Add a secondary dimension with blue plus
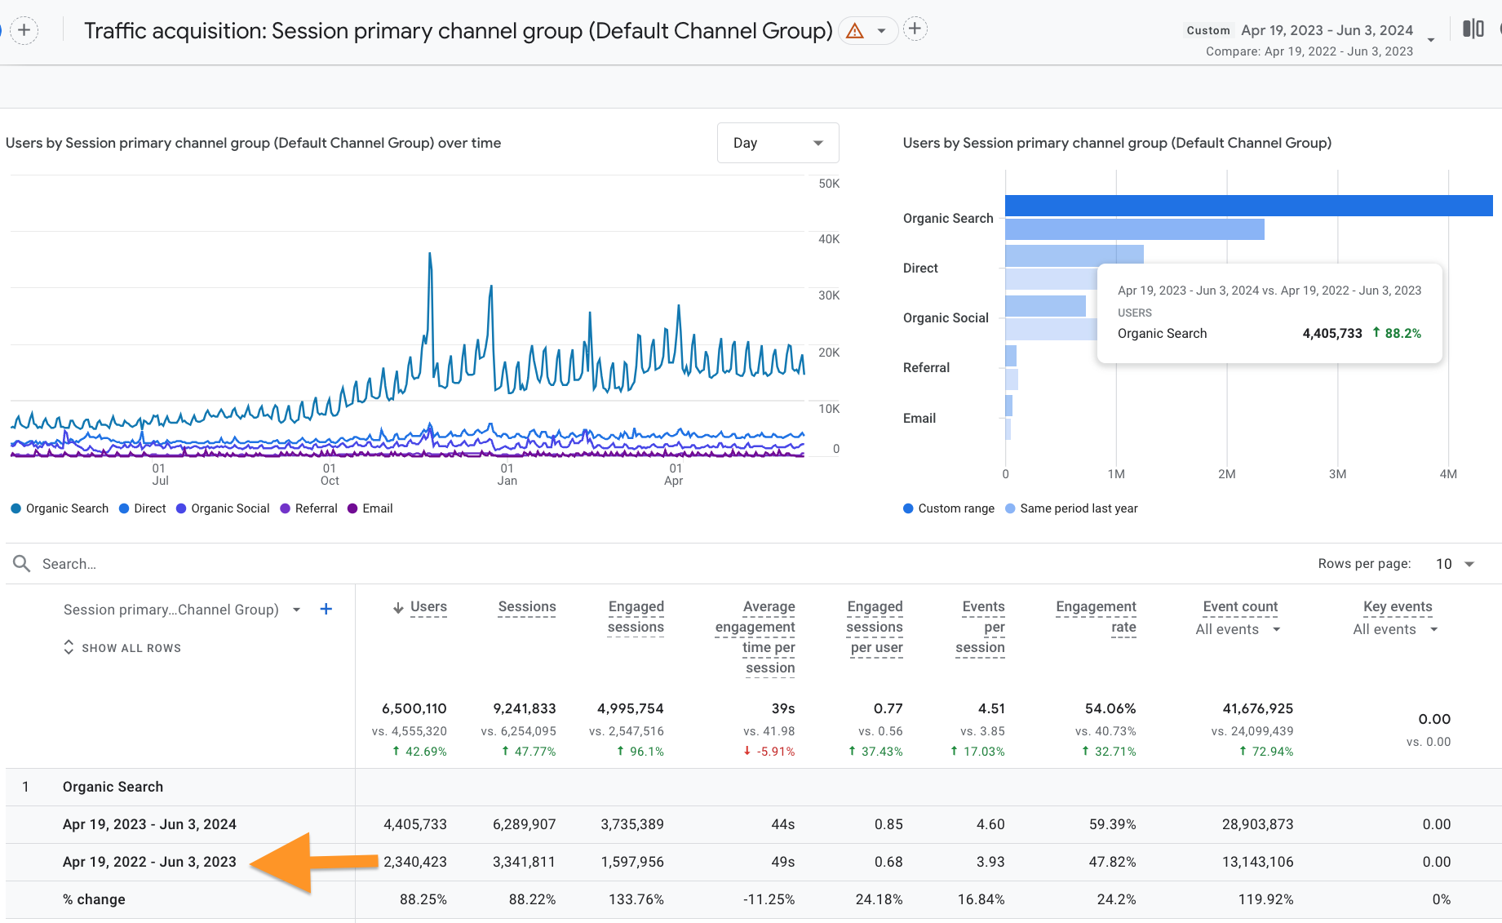The width and height of the screenshot is (1502, 923). coord(326,609)
